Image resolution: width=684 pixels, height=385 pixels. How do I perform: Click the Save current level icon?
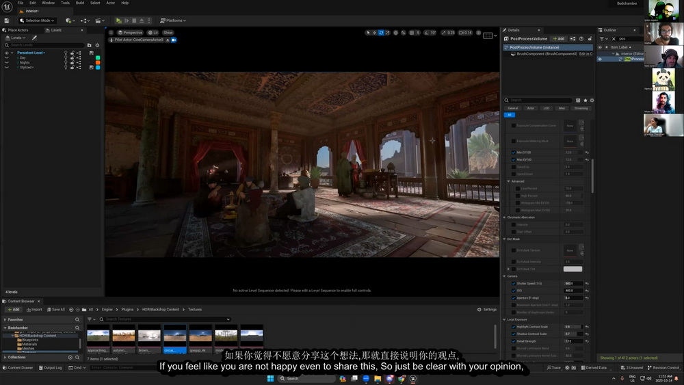[7, 21]
